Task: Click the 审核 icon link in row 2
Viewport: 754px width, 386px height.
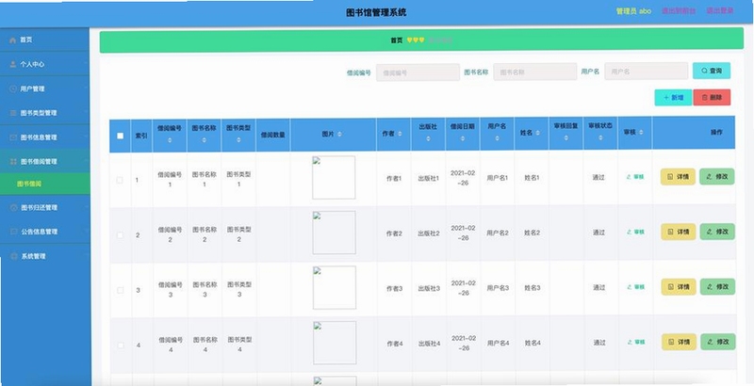Action: 635,232
